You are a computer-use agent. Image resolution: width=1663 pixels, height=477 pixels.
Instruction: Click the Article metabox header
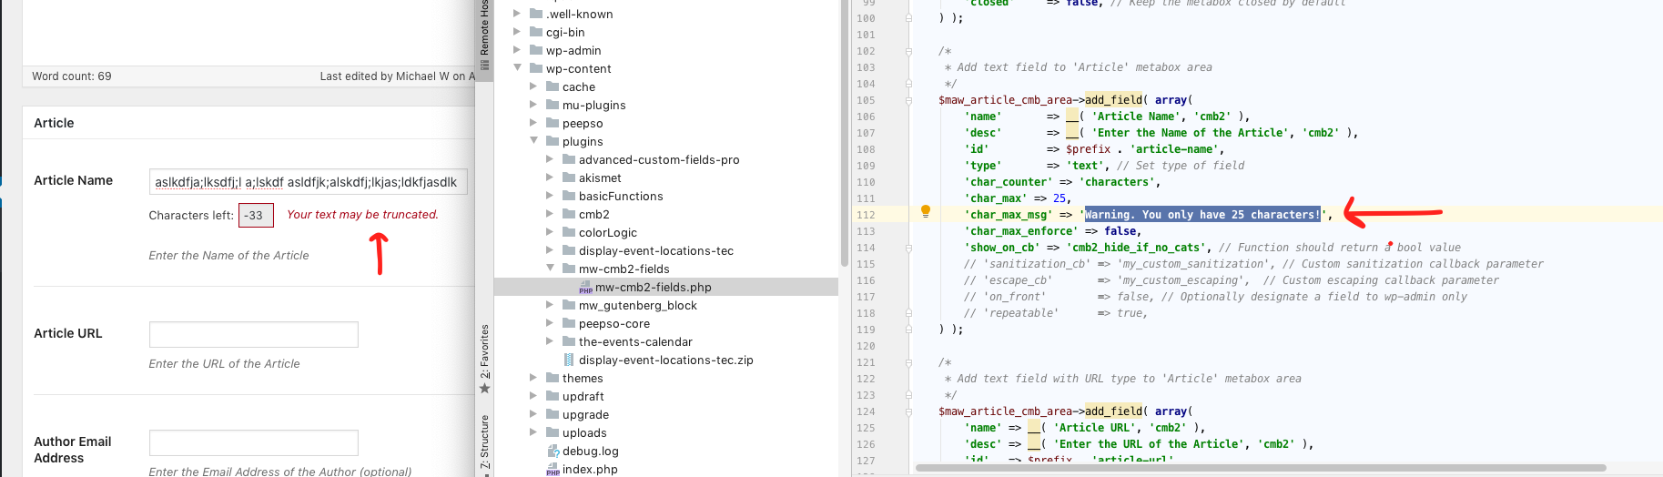tap(248, 123)
